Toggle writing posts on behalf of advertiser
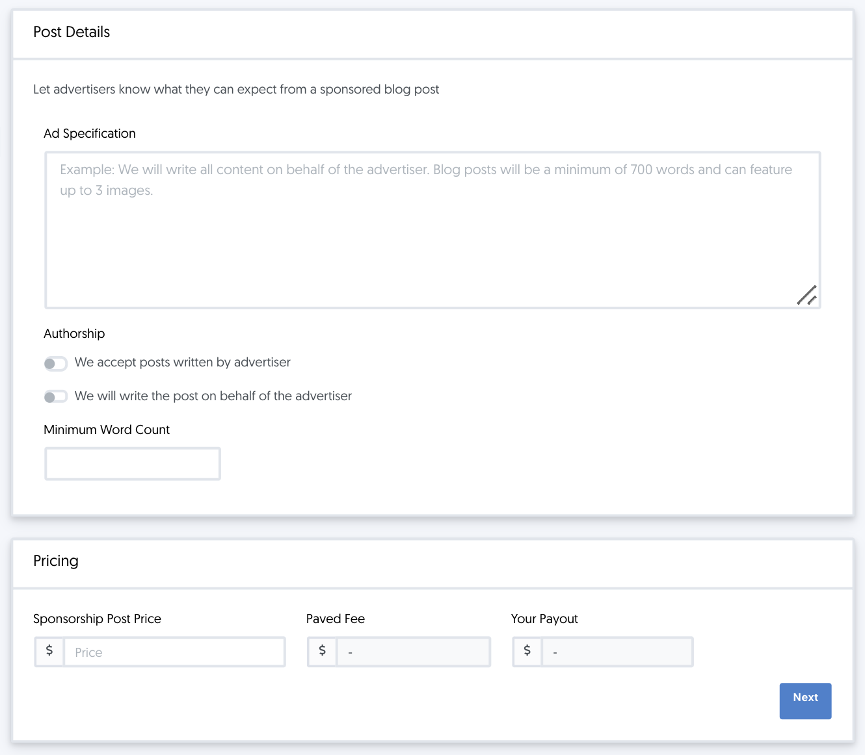 point(56,396)
